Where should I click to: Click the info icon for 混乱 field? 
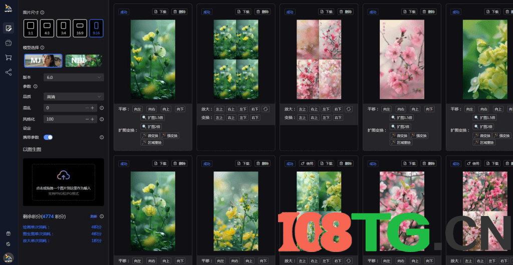pos(102,107)
